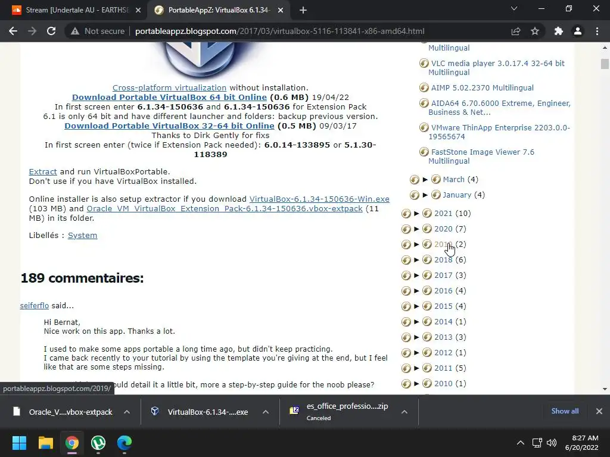Open downloaded Oracle vbox-extpack file
Viewport: 610px width, 457px height.
pos(64,412)
